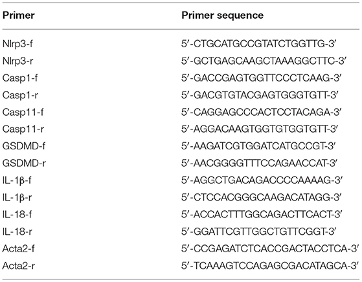This screenshot has width=362, height=282.
Task: Click the GSDMD-r primer name
Action: 24,163
